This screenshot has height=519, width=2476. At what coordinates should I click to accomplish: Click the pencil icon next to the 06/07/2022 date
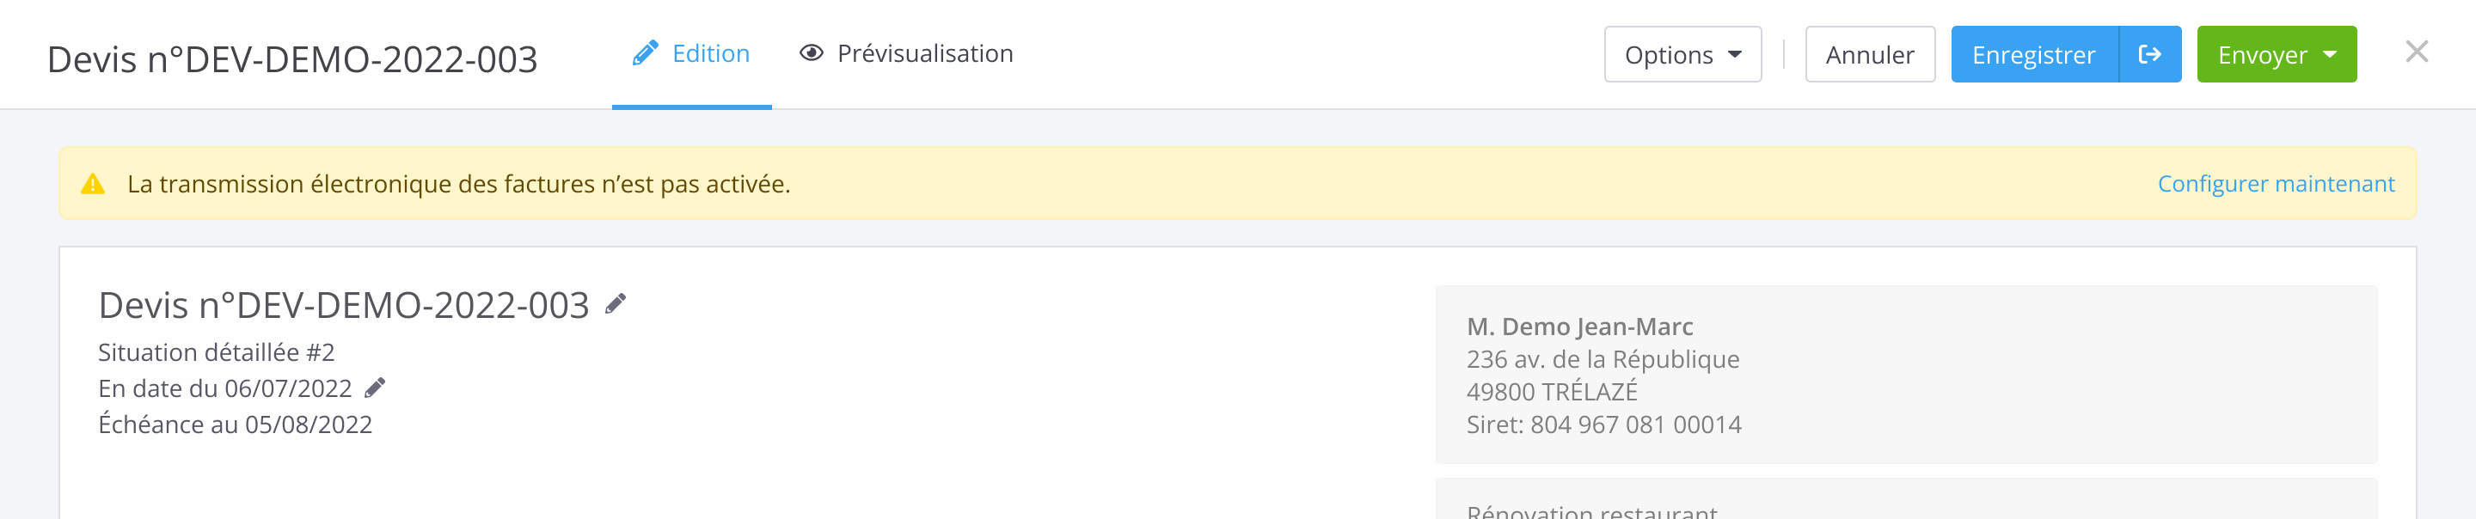375,388
